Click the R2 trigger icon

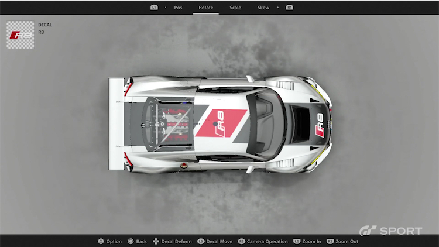[x=330, y=241]
